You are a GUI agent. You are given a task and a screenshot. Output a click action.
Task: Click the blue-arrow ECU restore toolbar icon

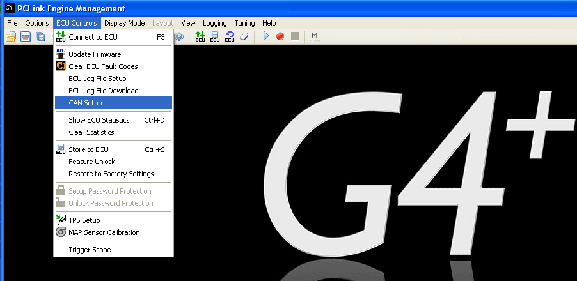230,36
